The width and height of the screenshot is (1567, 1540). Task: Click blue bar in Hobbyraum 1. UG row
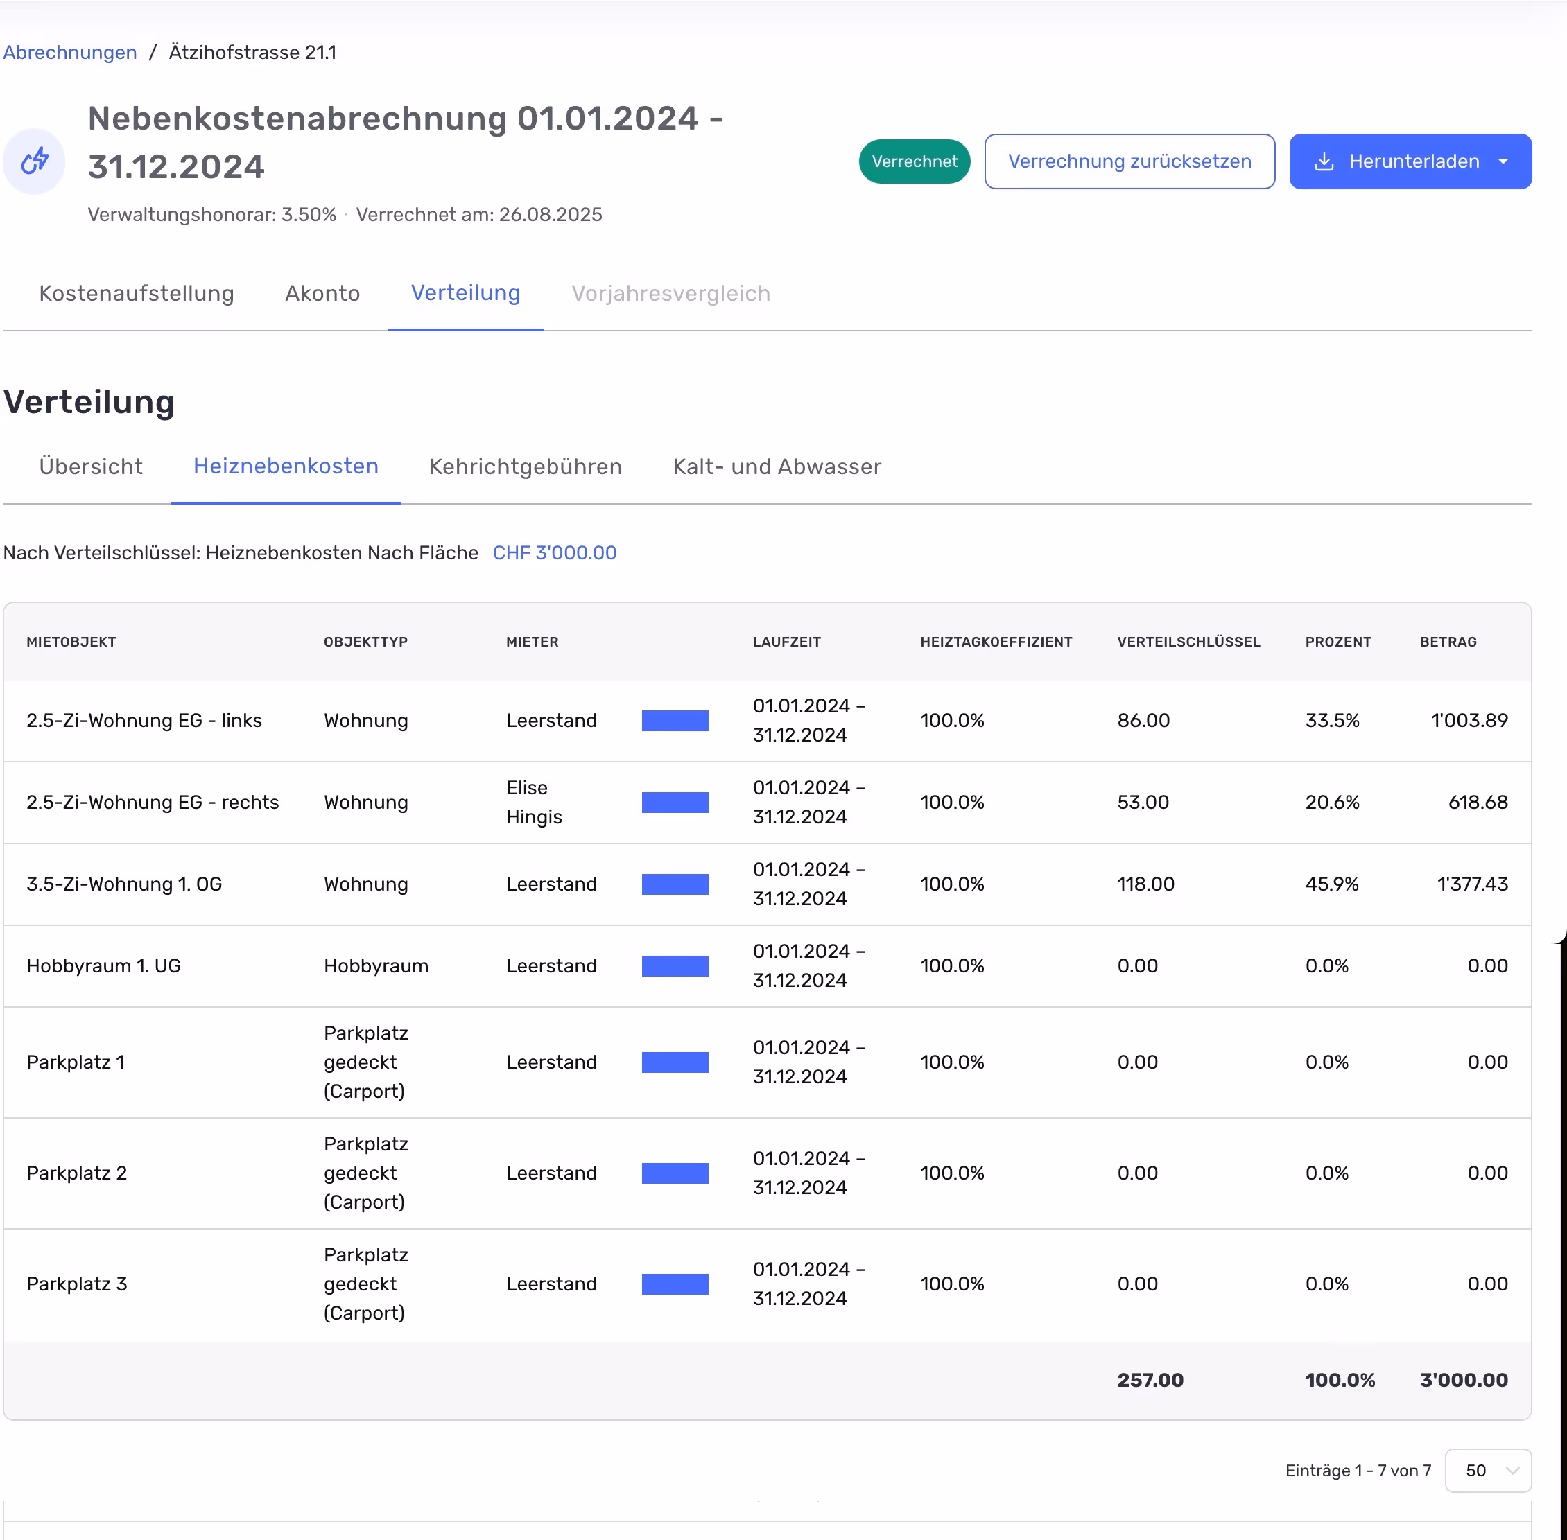pyautogui.click(x=675, y=965)
